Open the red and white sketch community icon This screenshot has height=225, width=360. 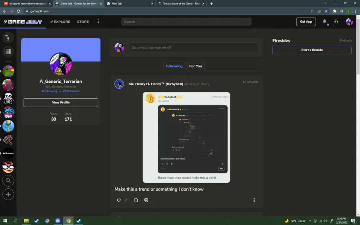tap(8, 139)
